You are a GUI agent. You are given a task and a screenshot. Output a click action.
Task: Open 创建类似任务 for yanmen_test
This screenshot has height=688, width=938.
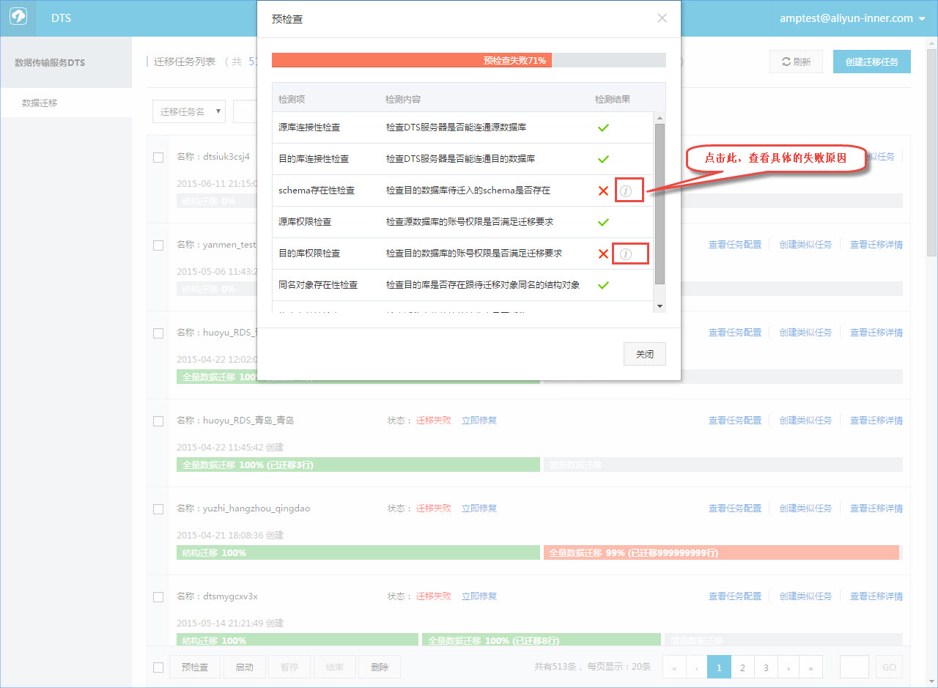(806, 245)
